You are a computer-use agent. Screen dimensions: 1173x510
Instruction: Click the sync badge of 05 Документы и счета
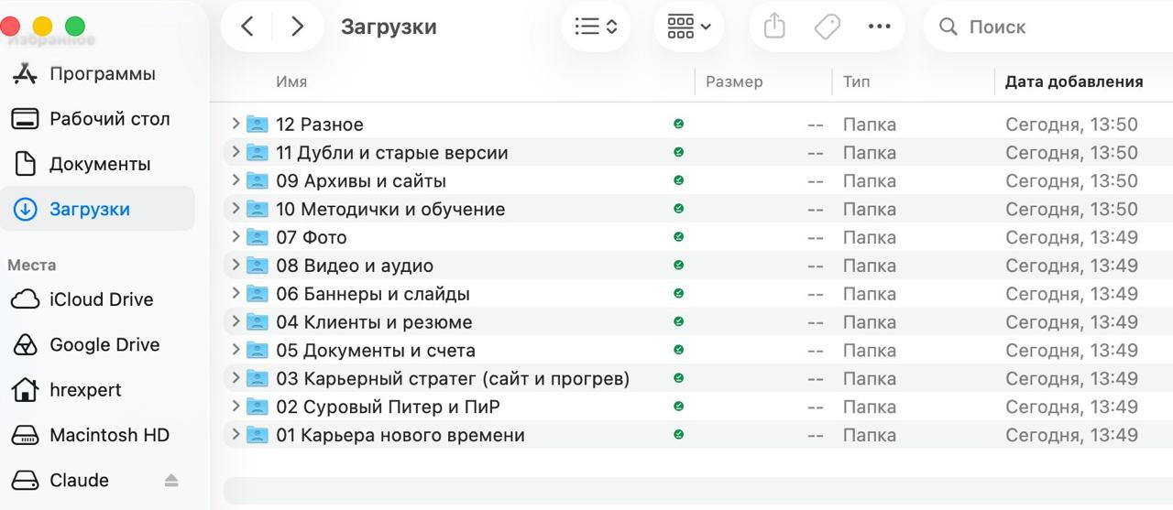click(x=679, y=350)
